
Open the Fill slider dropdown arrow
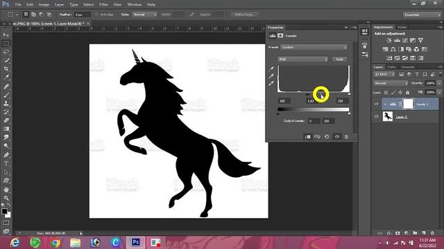439,92
